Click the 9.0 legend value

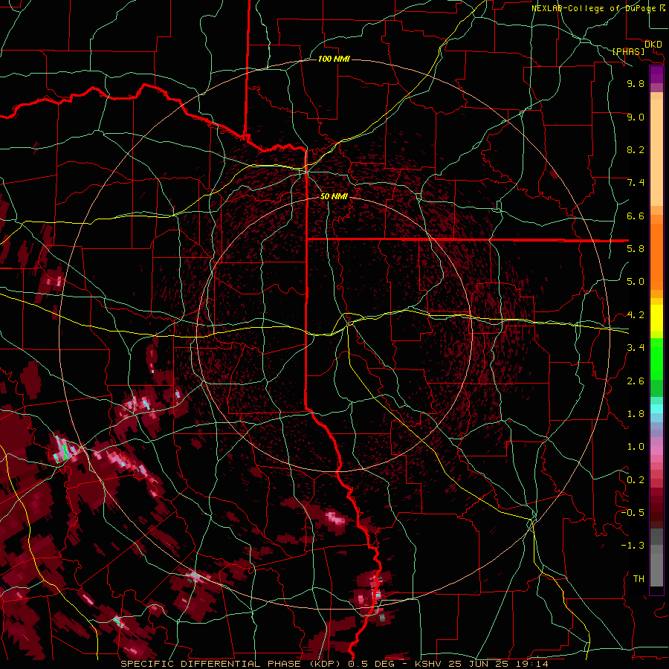pos(636,117)
